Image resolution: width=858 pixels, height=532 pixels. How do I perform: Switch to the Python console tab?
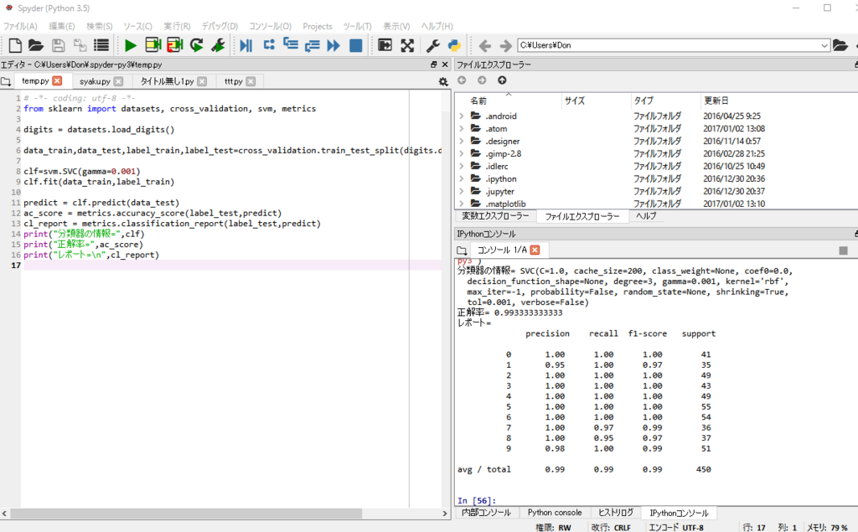click(555, 513)
